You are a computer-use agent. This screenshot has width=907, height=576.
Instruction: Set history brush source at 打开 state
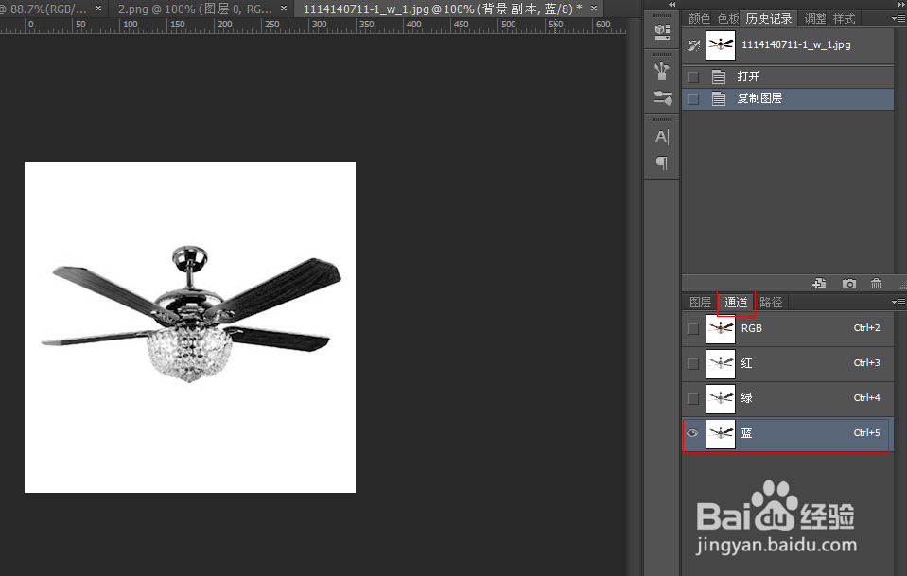692,77
